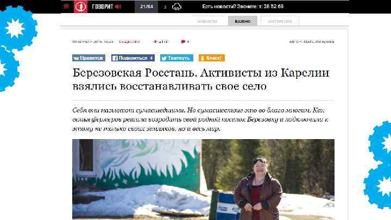Click the red comments bubble icon
Viewport: 391px width, 220px height.
coord(184,42)
